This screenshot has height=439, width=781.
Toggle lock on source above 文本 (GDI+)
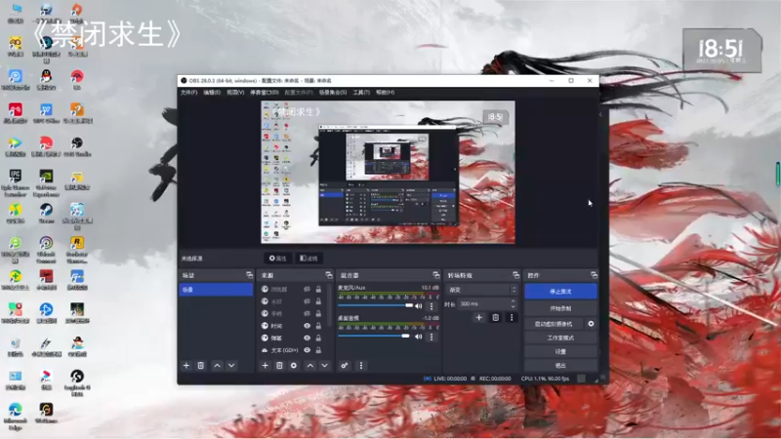point(318,338)
